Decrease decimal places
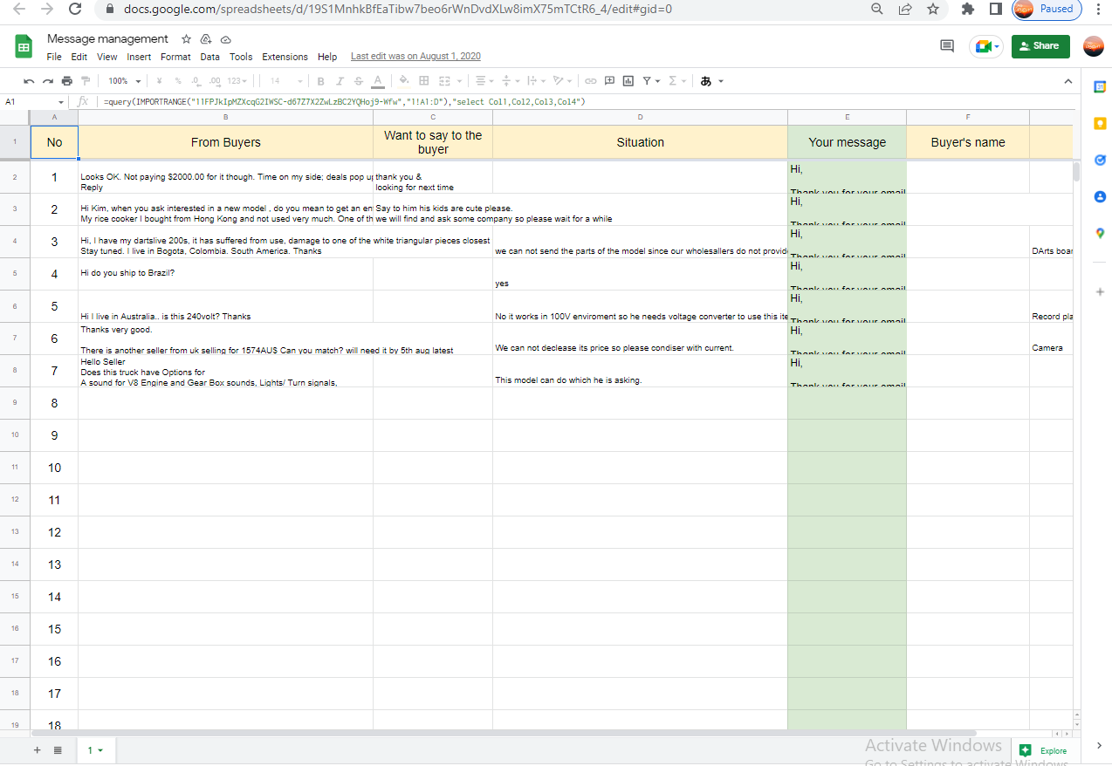 (x=195, y=81)
